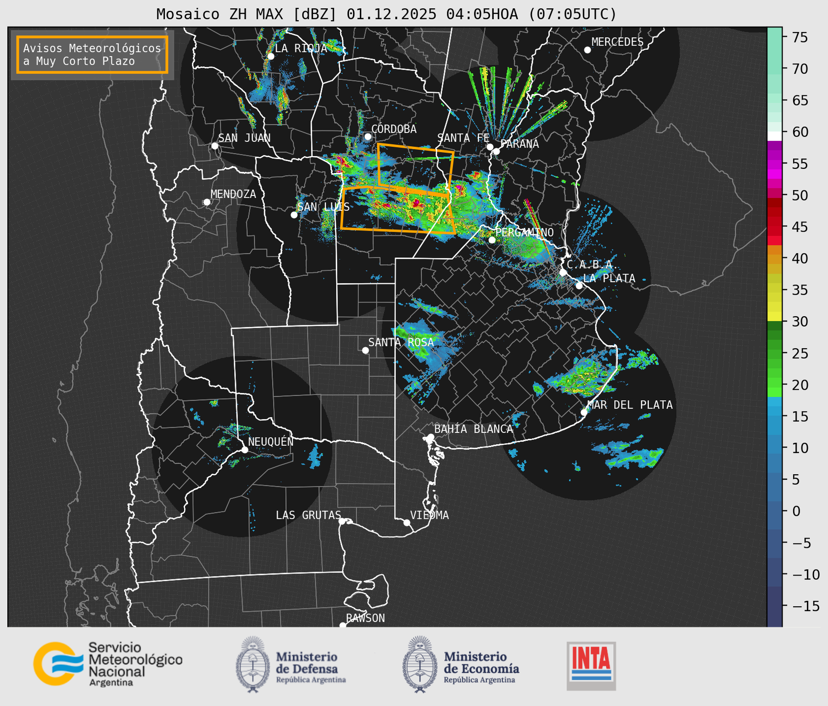The width and height of the screenshot is (828, 706).
Task: Click the Viedma city marker dot
Action: (406, 522)
